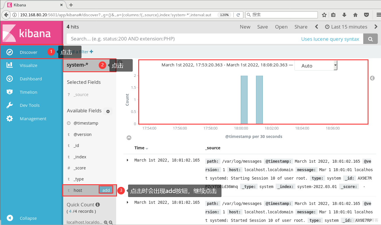Step time range backward with left chevron
Image resolution: width=381 pixels, height=225 pixels.
point(317,27)
